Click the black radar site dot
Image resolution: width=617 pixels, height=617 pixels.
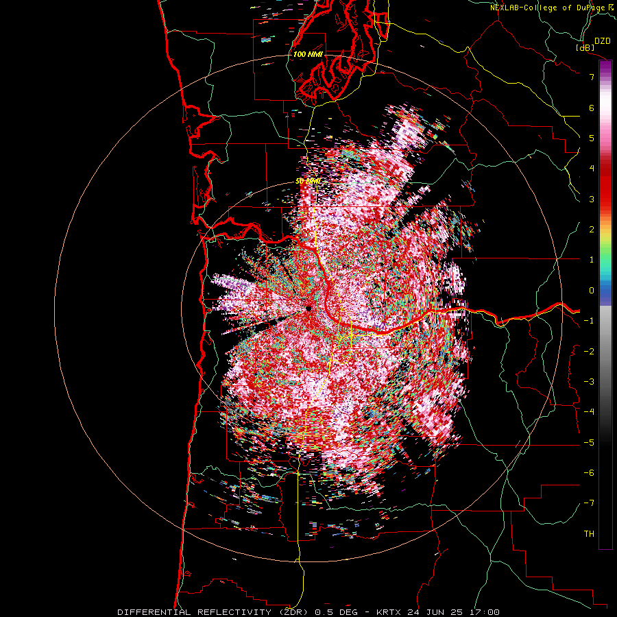click(308, 309)
